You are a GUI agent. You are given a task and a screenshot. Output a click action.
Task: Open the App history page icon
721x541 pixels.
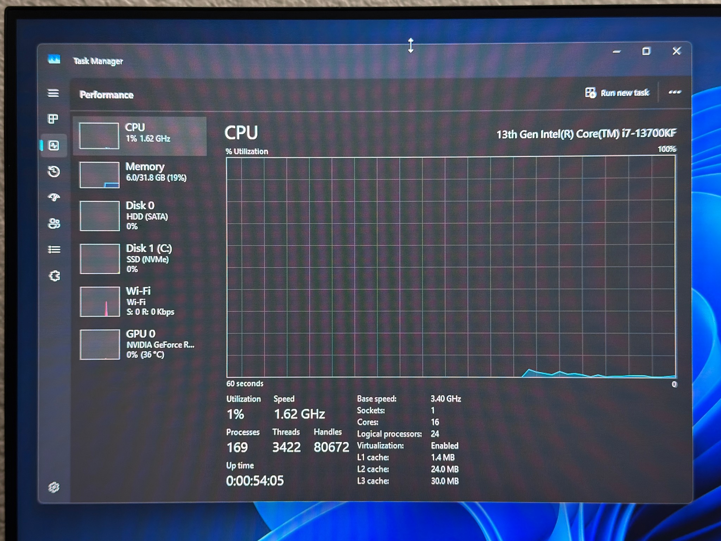pos(54,172)
